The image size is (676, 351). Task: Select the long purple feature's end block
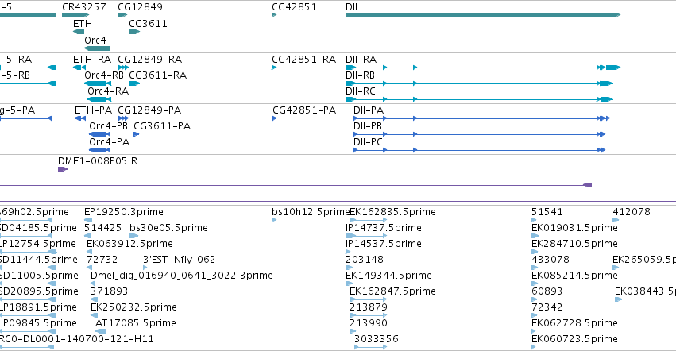point(588,185)
